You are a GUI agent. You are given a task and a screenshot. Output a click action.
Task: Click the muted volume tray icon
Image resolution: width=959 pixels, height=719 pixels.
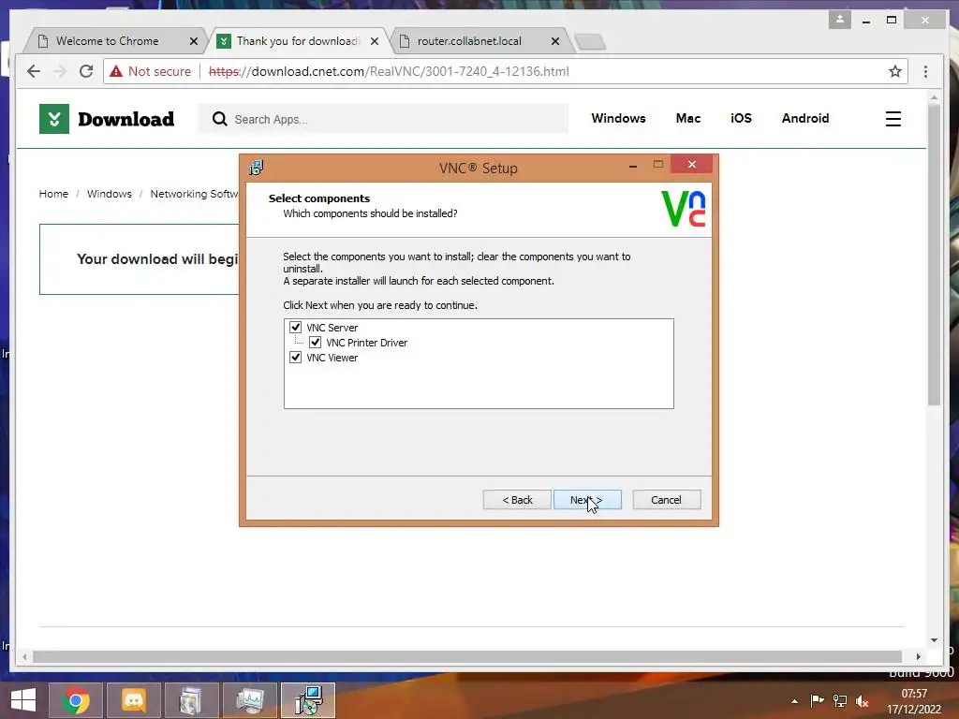[x=863, y=701]
